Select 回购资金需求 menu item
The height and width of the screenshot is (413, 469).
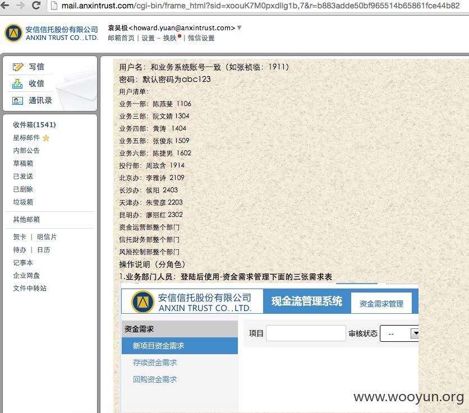155,379
